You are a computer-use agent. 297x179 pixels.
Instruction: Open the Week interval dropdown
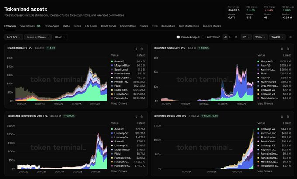point(260,37)
